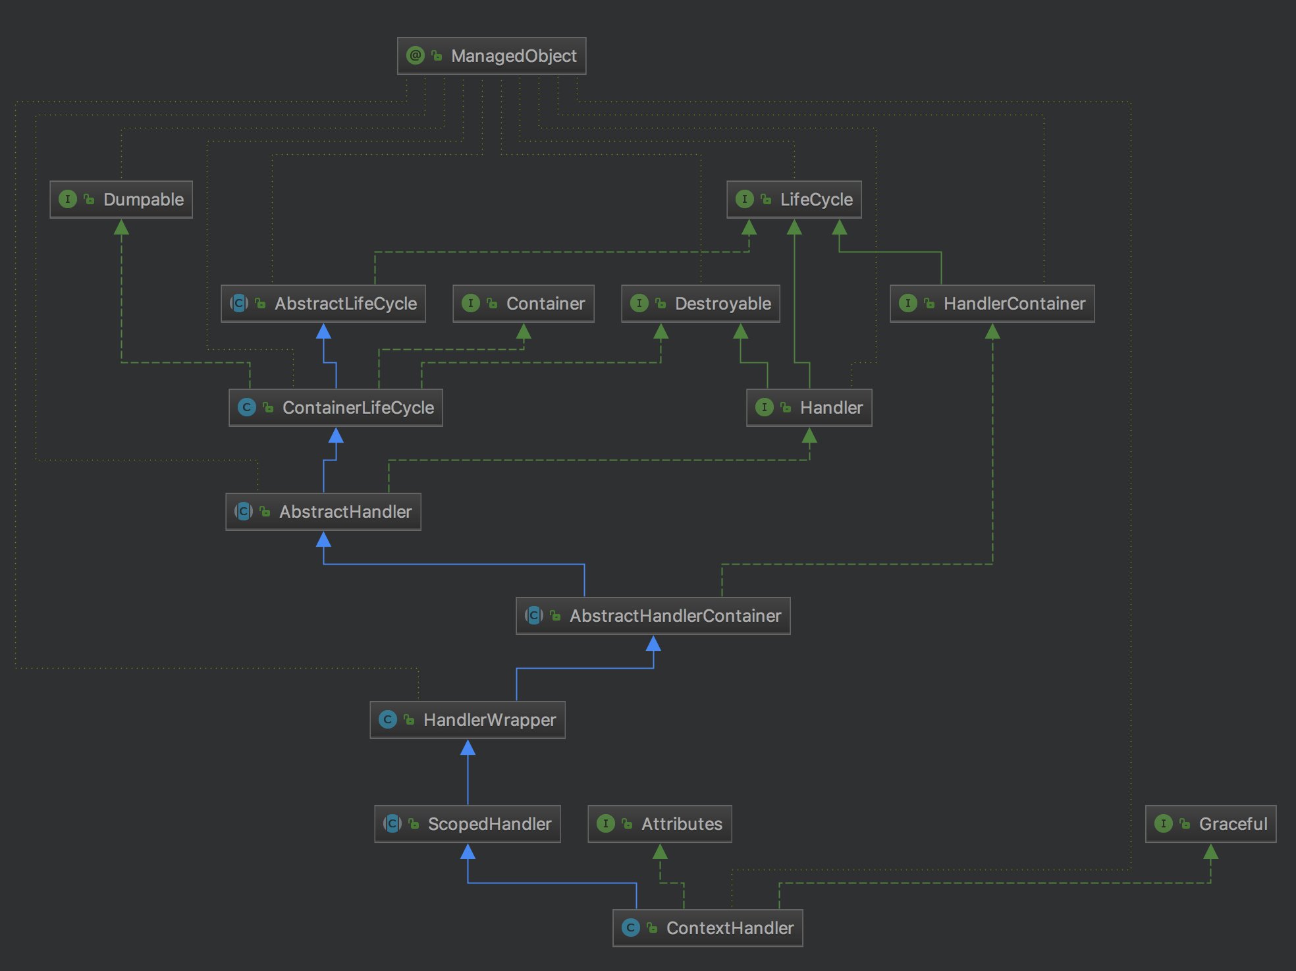Select the Attributes node label
The image size is (1296, 971).
tap(682, 824)
